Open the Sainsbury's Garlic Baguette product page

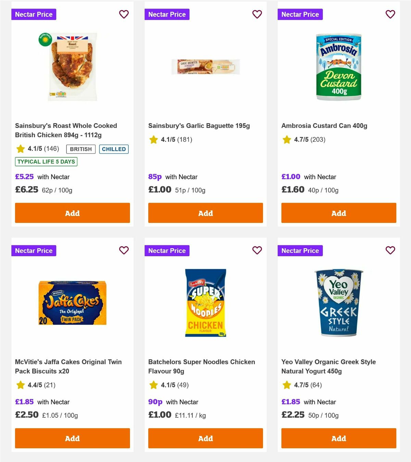pos(199,126)
